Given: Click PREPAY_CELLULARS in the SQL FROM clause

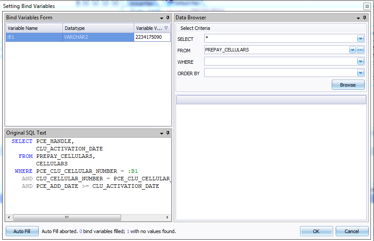Looking at the screenshot, I should point(64,156).
